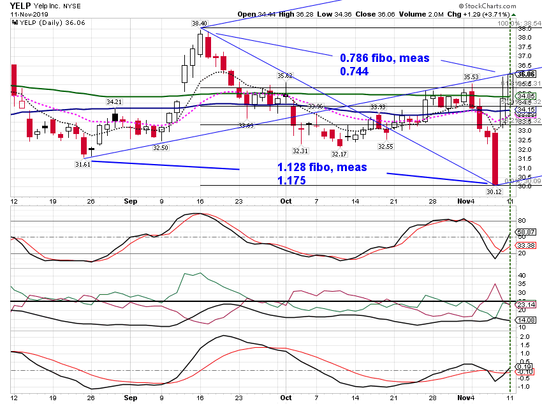Select the green 34.85 moving average tag

tap(526, 96)
